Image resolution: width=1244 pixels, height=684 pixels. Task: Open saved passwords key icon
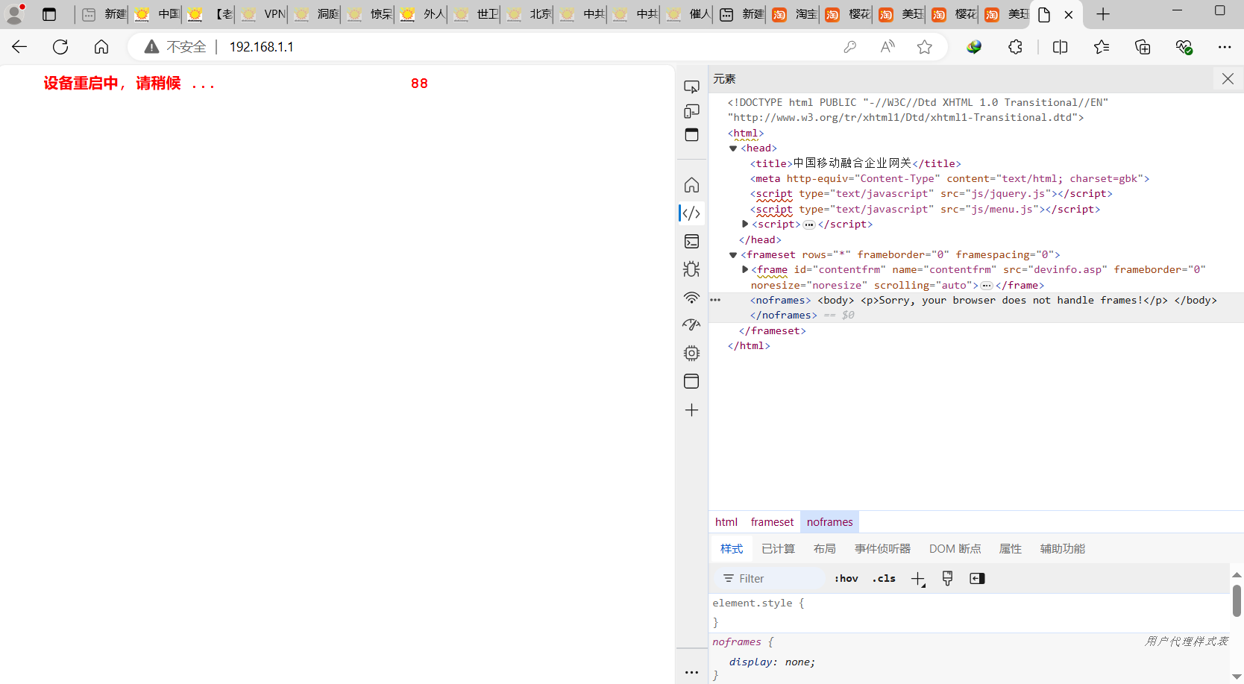pos(849,47)
